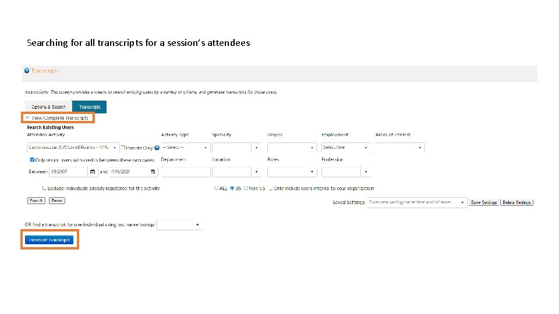
Task: Click the Save Settings button
Action: 484,202
